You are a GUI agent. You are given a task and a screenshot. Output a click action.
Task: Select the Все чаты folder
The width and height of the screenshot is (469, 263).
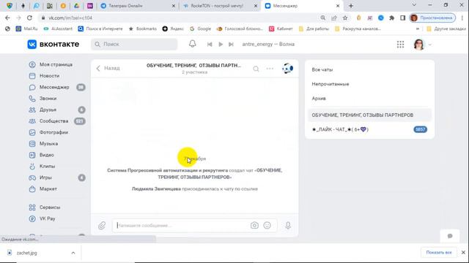pos(369,69)
